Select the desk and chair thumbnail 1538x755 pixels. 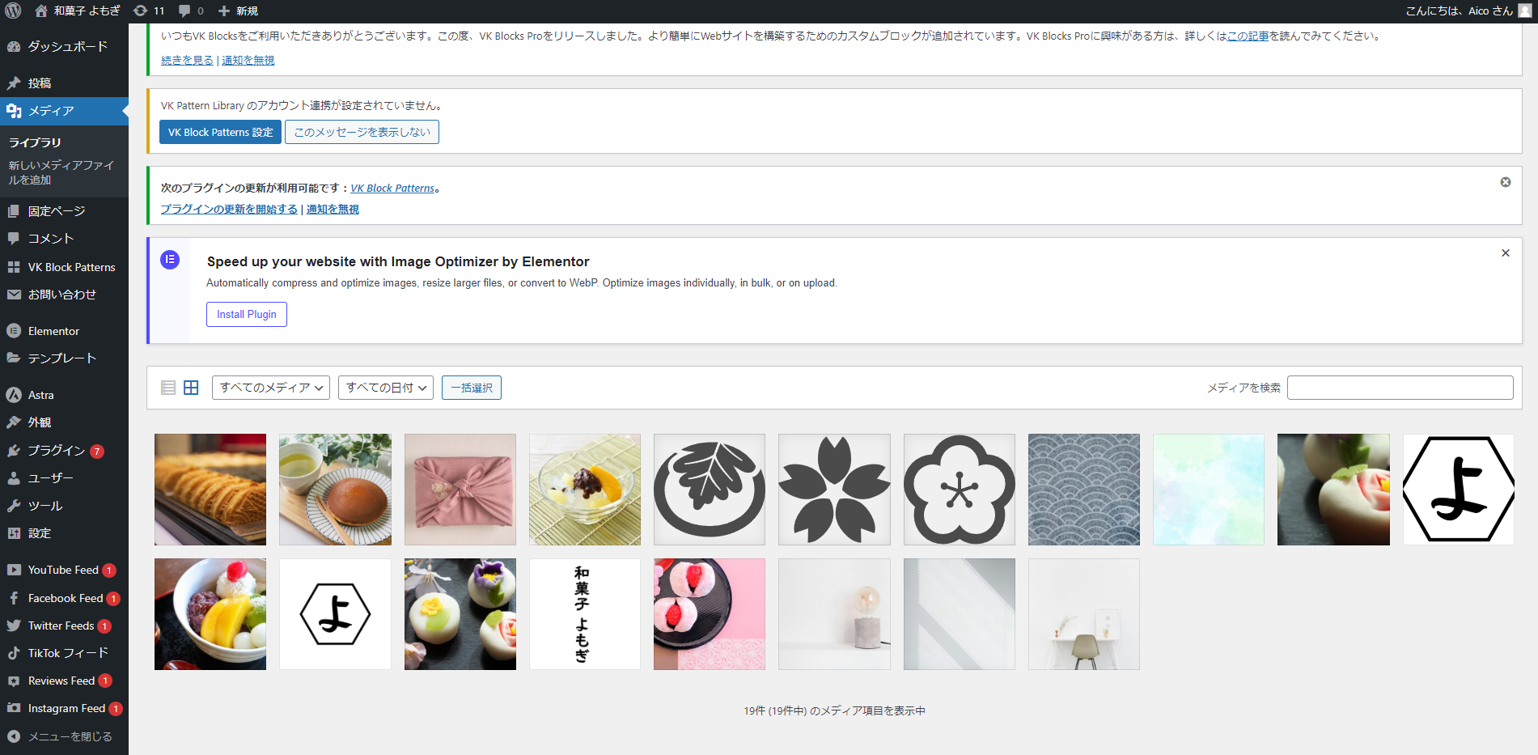click(x=1084, y=614)
